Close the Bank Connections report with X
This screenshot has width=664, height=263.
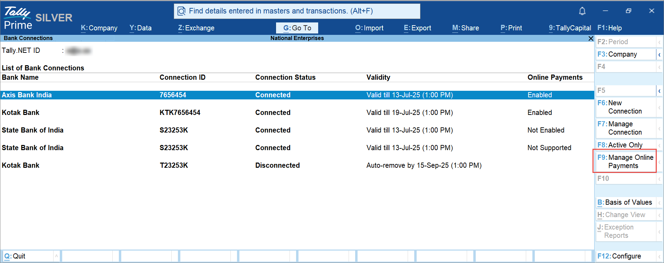(591, 38)
